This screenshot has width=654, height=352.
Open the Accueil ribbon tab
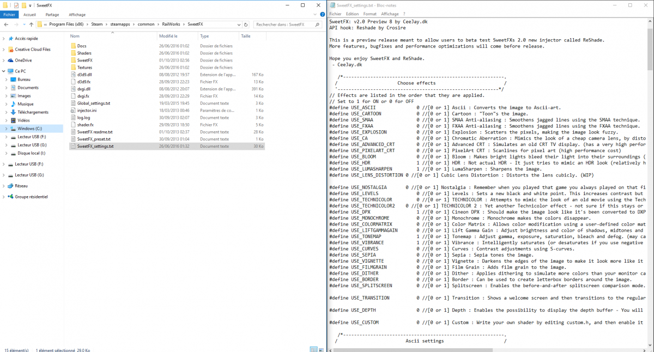click(30, 15)
